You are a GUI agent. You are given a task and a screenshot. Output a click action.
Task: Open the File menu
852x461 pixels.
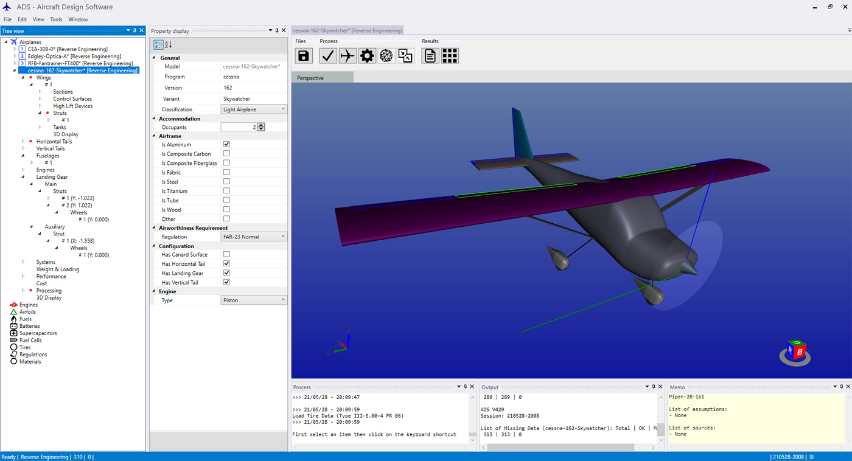(x=7, y=19)
